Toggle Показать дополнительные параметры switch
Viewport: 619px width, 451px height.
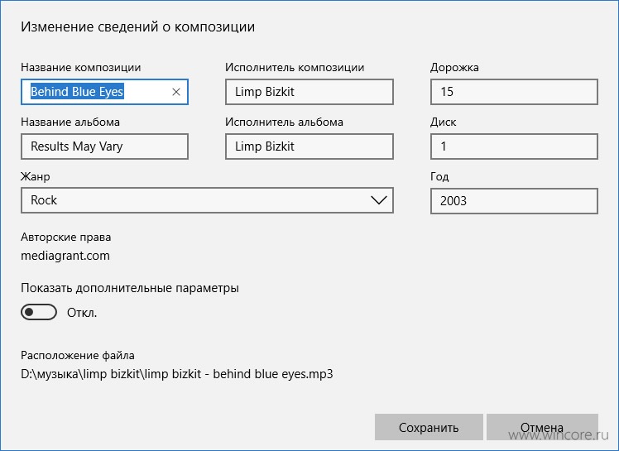pyautogui.click(x=39, y=312)
